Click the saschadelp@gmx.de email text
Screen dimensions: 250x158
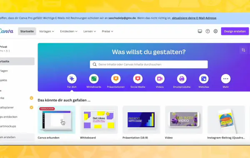coord(122,18)
